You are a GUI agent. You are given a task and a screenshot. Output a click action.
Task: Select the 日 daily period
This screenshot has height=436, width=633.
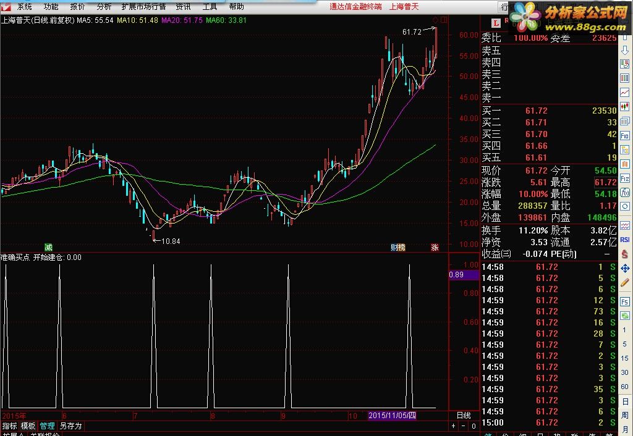[624, 401]
